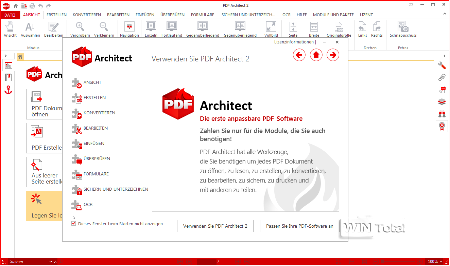Open the comments panel in right sidebar
This screenshot has height=266, width=450.
pyautogui.click(x=442, y=90)
